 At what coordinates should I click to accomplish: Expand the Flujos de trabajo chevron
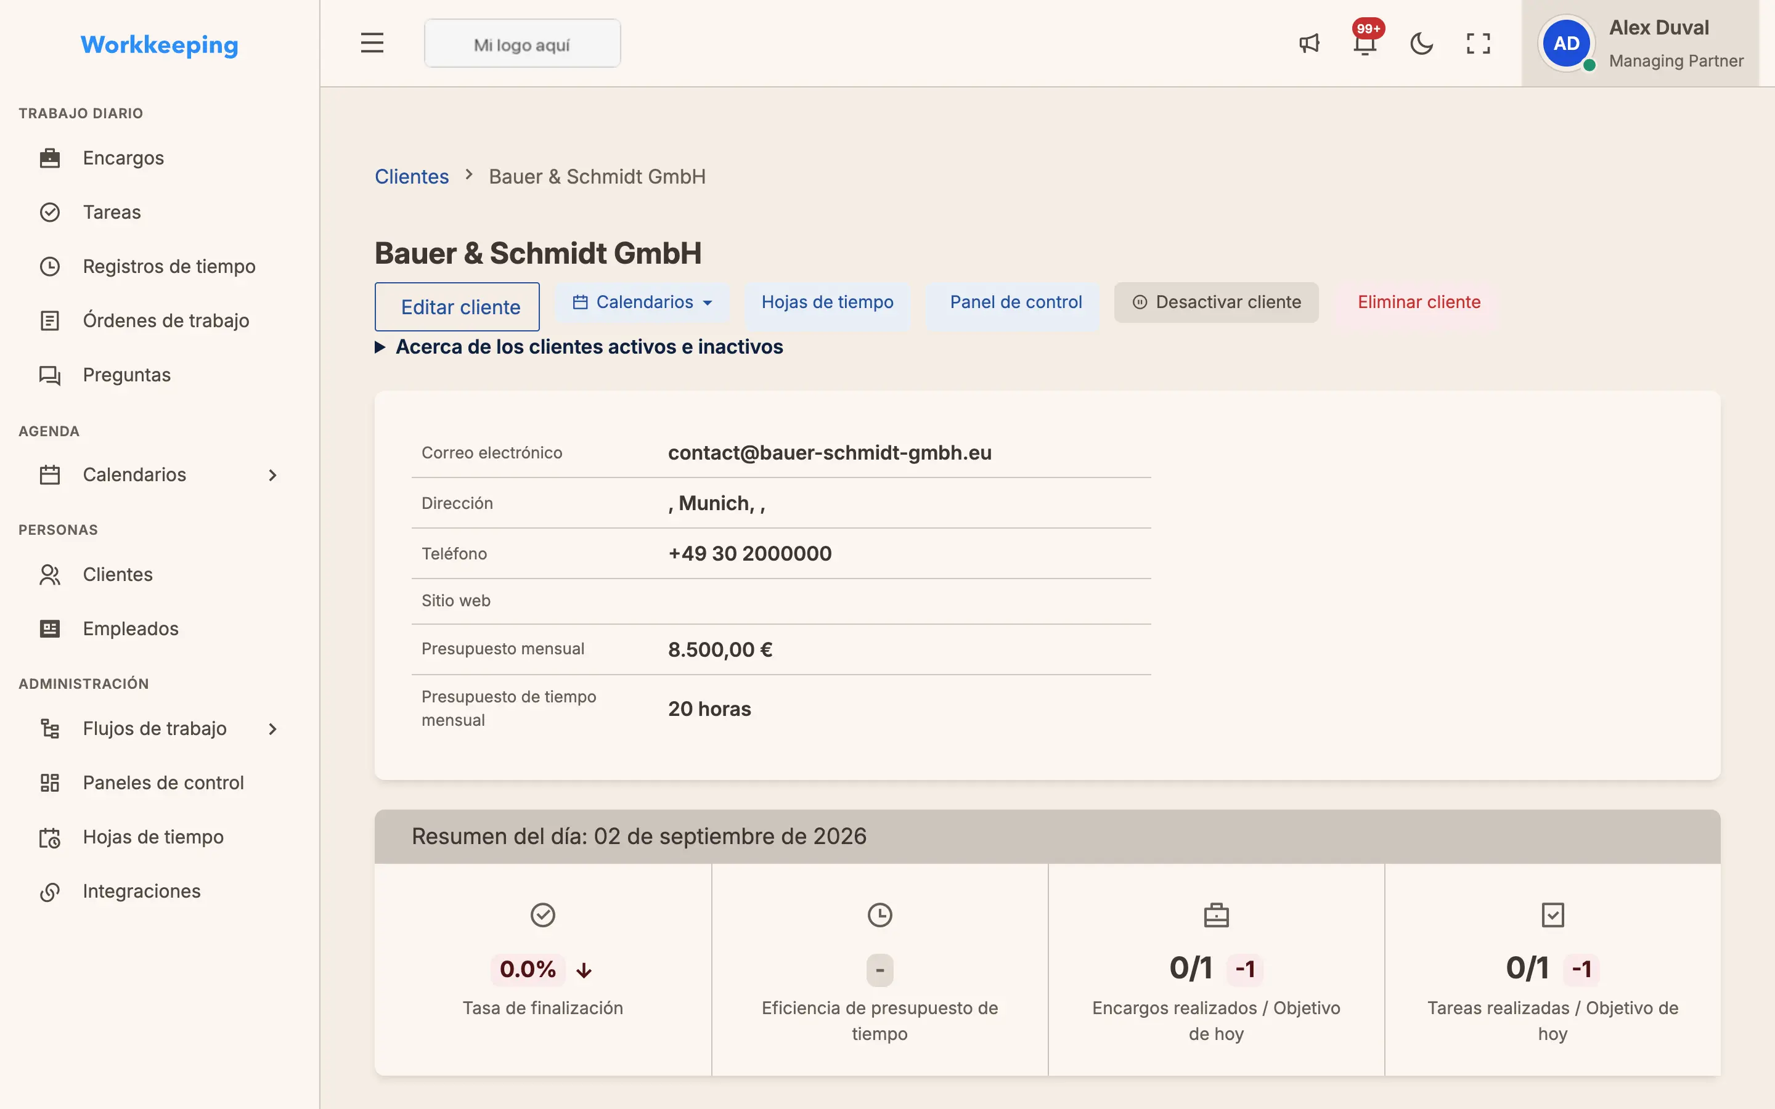tap(273, 729)
